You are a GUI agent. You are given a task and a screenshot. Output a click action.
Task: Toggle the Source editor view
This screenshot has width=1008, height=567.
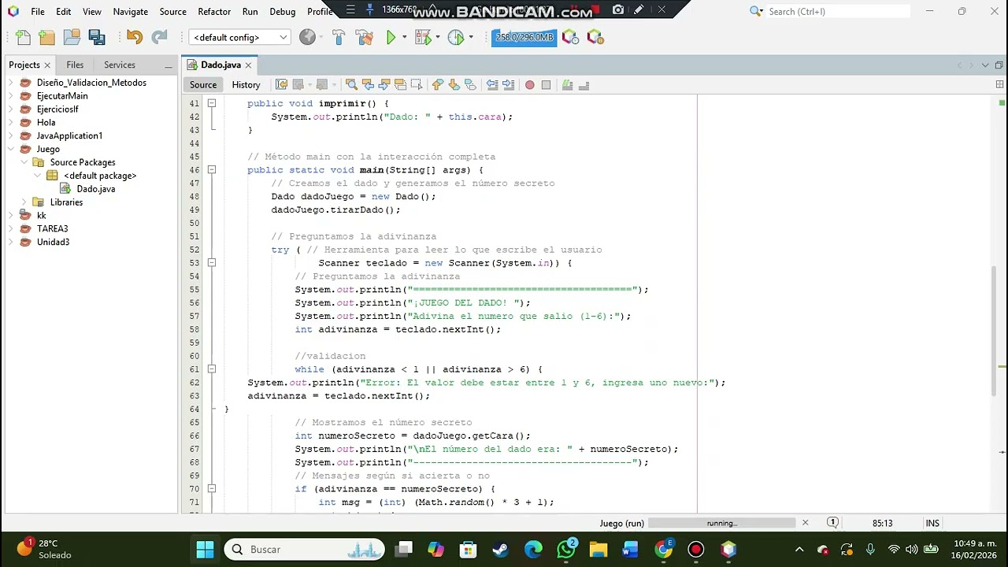tap(202, 84)
